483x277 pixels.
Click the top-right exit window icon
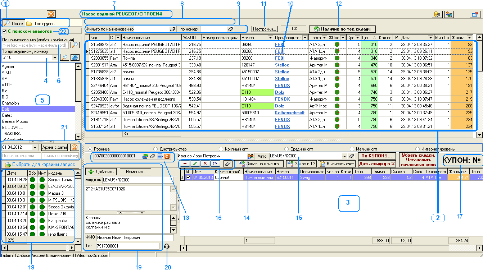[474, 14]
